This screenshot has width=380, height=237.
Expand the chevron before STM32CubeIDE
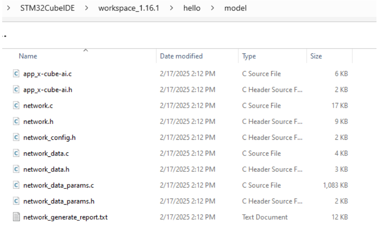click(x=9, y=8)
